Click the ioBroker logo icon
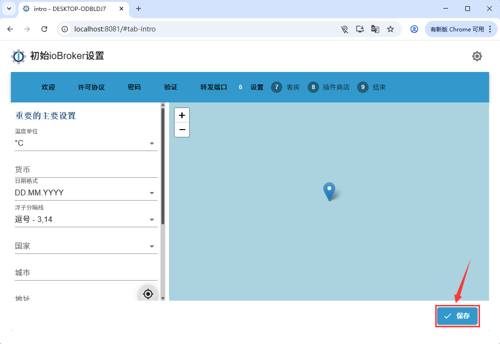This screenshot has height=344, width=500. [x=19, y=56]
